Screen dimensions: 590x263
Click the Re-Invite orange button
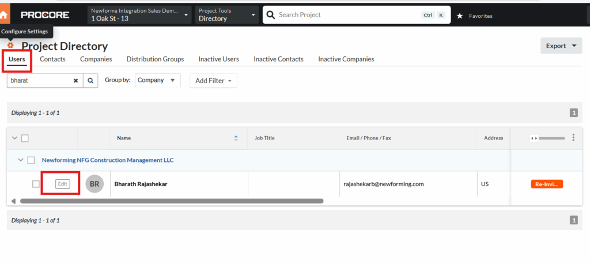pyautogui.click(x=547, y=184)
